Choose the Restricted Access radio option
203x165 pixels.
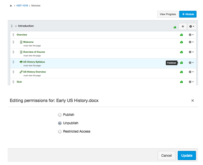pos(60,131)
